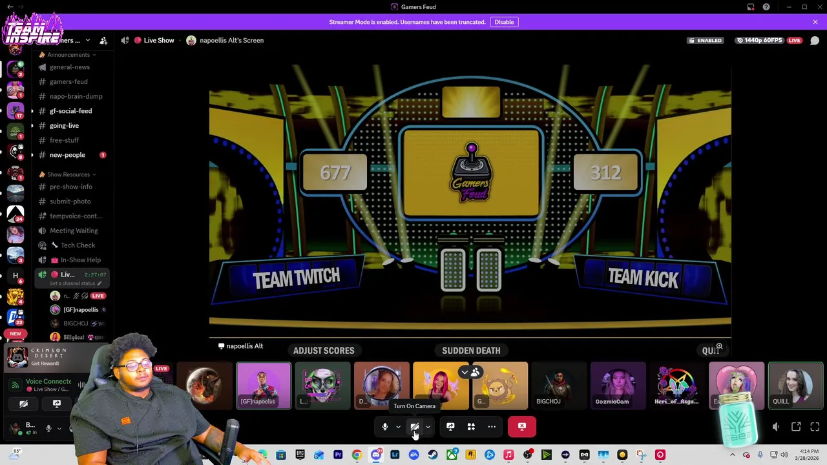Stop watching stream red button
The image size is (827, 465).
click(522, 426)
